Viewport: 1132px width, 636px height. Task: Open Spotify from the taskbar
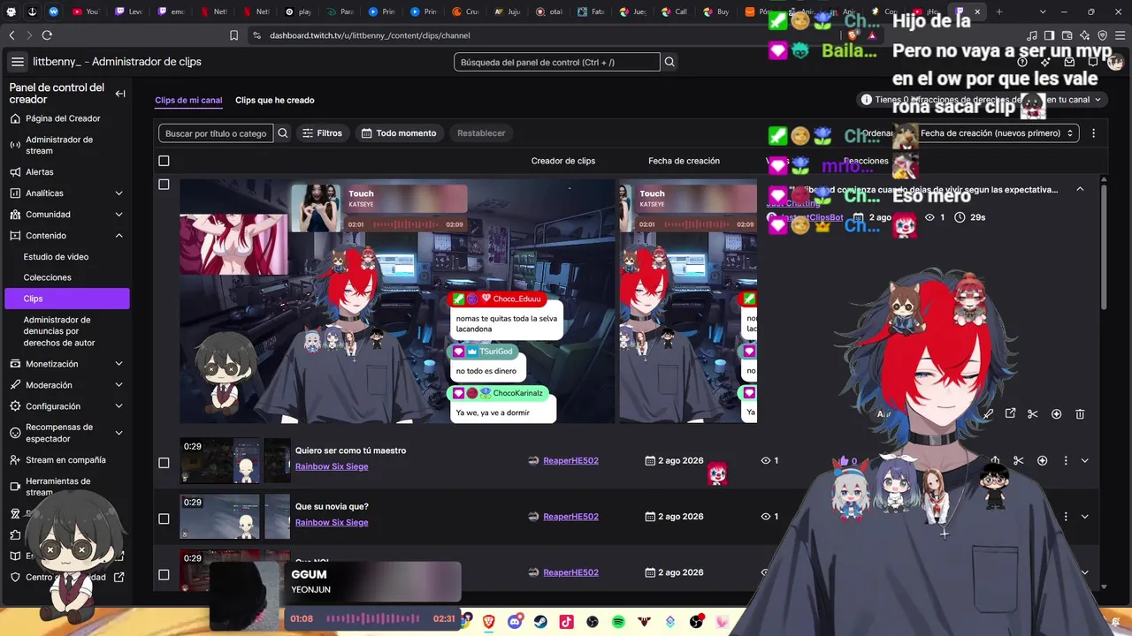pos(618,622)
